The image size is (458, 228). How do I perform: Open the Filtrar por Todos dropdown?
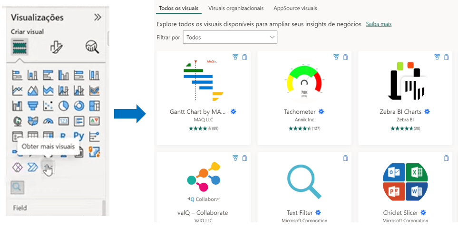230,37
